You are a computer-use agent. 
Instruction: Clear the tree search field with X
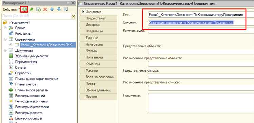point(73,16)
